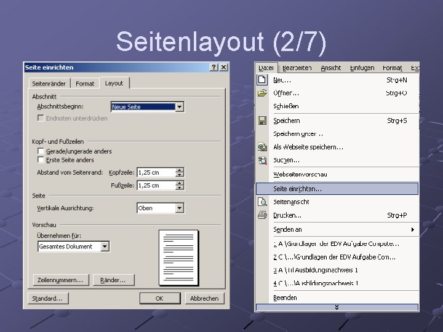Open recent file 3 Ausbildungsnachweis 1
The height and width of the screenshot is (332, 443).
[337, 270]
